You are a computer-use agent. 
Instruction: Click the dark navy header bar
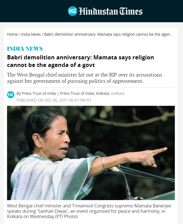tap(91, 11)
